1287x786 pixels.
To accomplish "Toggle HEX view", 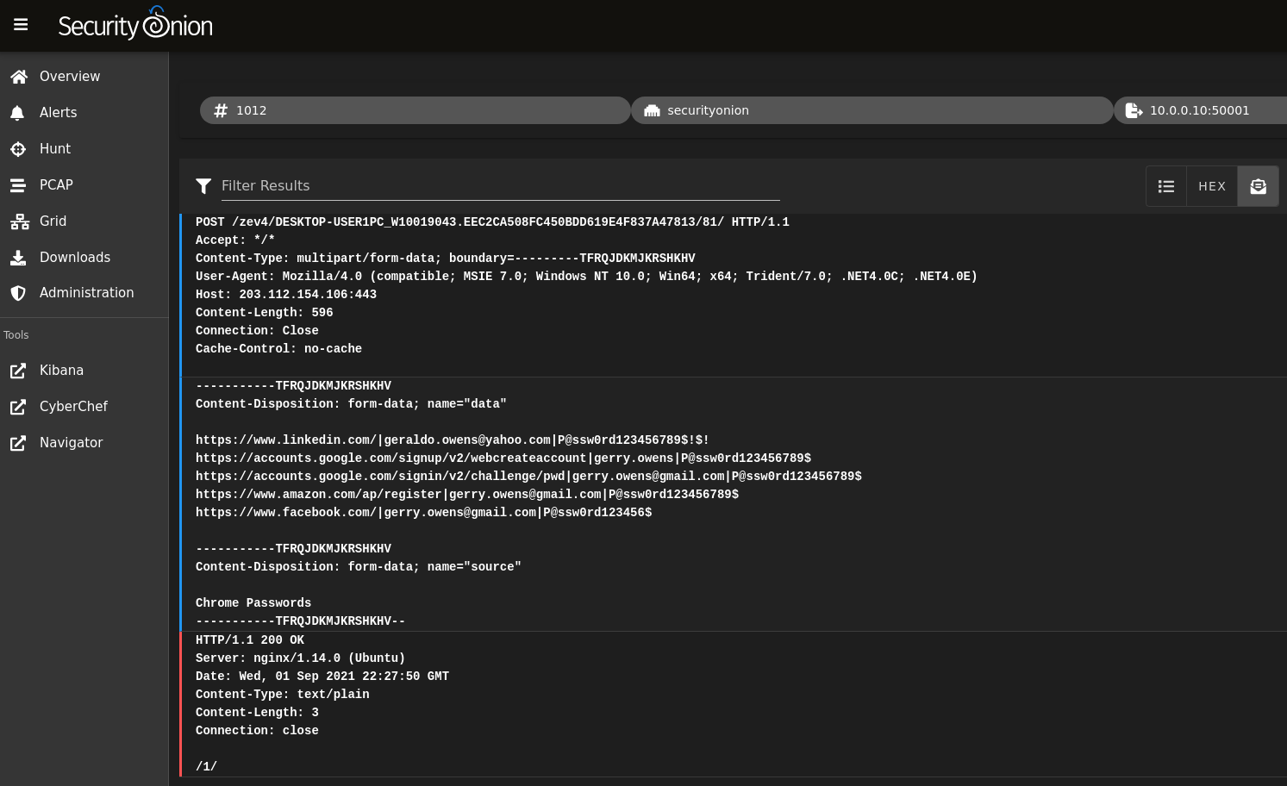I will point(1212,186).
